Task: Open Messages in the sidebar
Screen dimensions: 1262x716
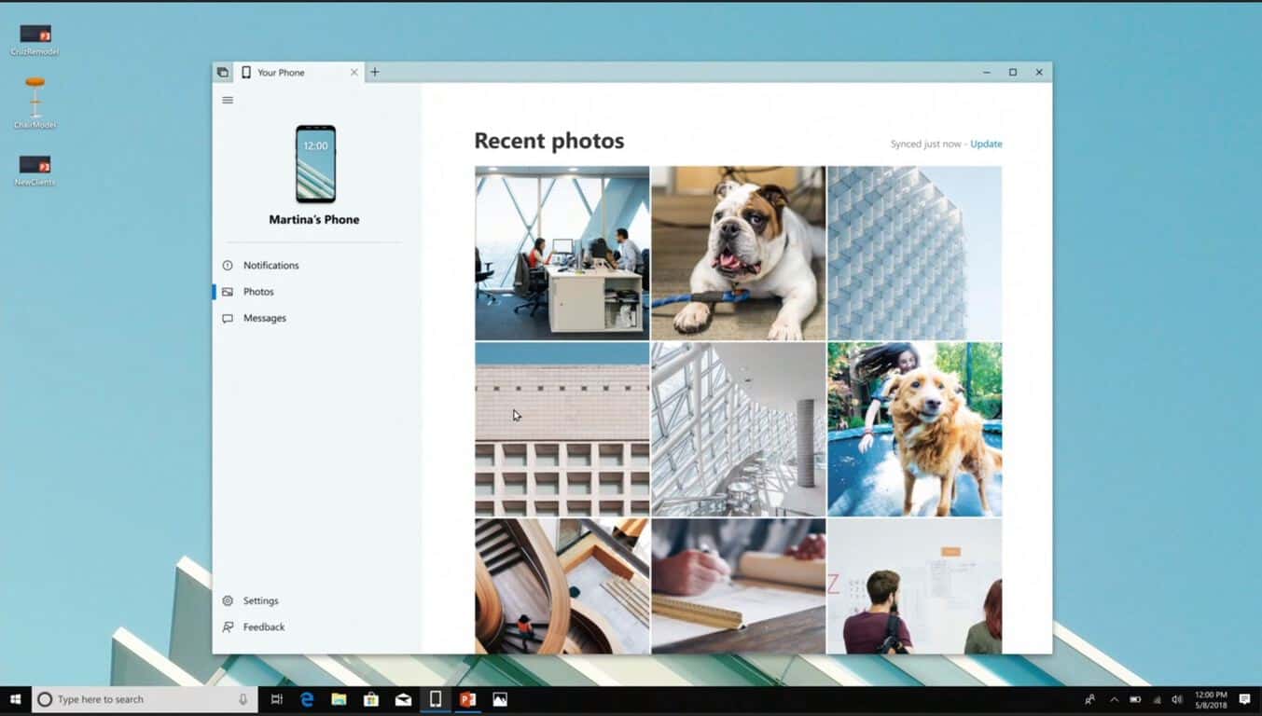Action: 264,318
